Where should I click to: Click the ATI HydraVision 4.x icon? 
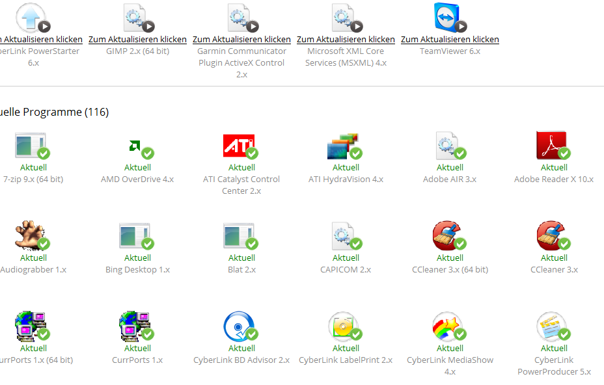[x=344, y=146]
